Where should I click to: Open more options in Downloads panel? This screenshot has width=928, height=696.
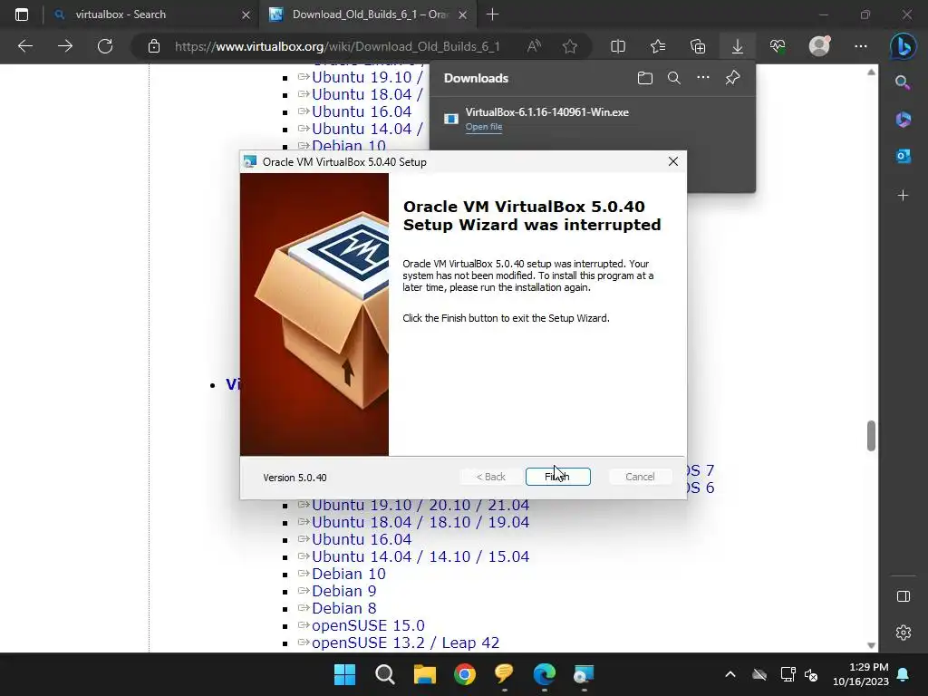pyautogui.click(x=702, y=78)
